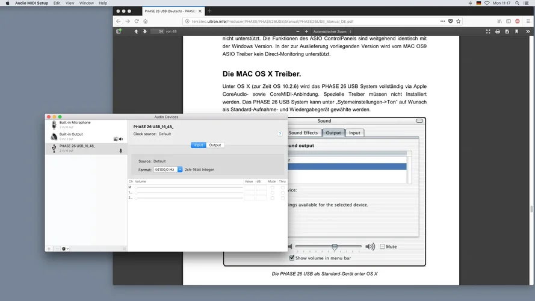Toggle Mute checkbox for channel 2
535x301 pixels.
click(x=272, y=197)
